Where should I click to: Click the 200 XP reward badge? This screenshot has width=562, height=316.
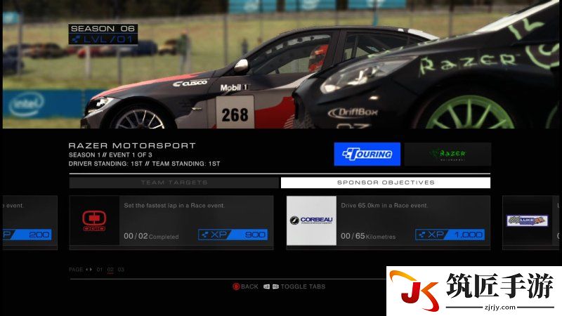coord(27,235)
